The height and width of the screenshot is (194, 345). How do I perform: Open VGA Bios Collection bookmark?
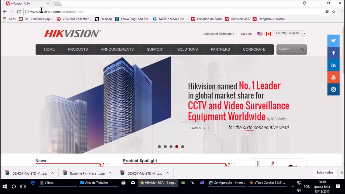pyautogui.click(x=73, y=19)
